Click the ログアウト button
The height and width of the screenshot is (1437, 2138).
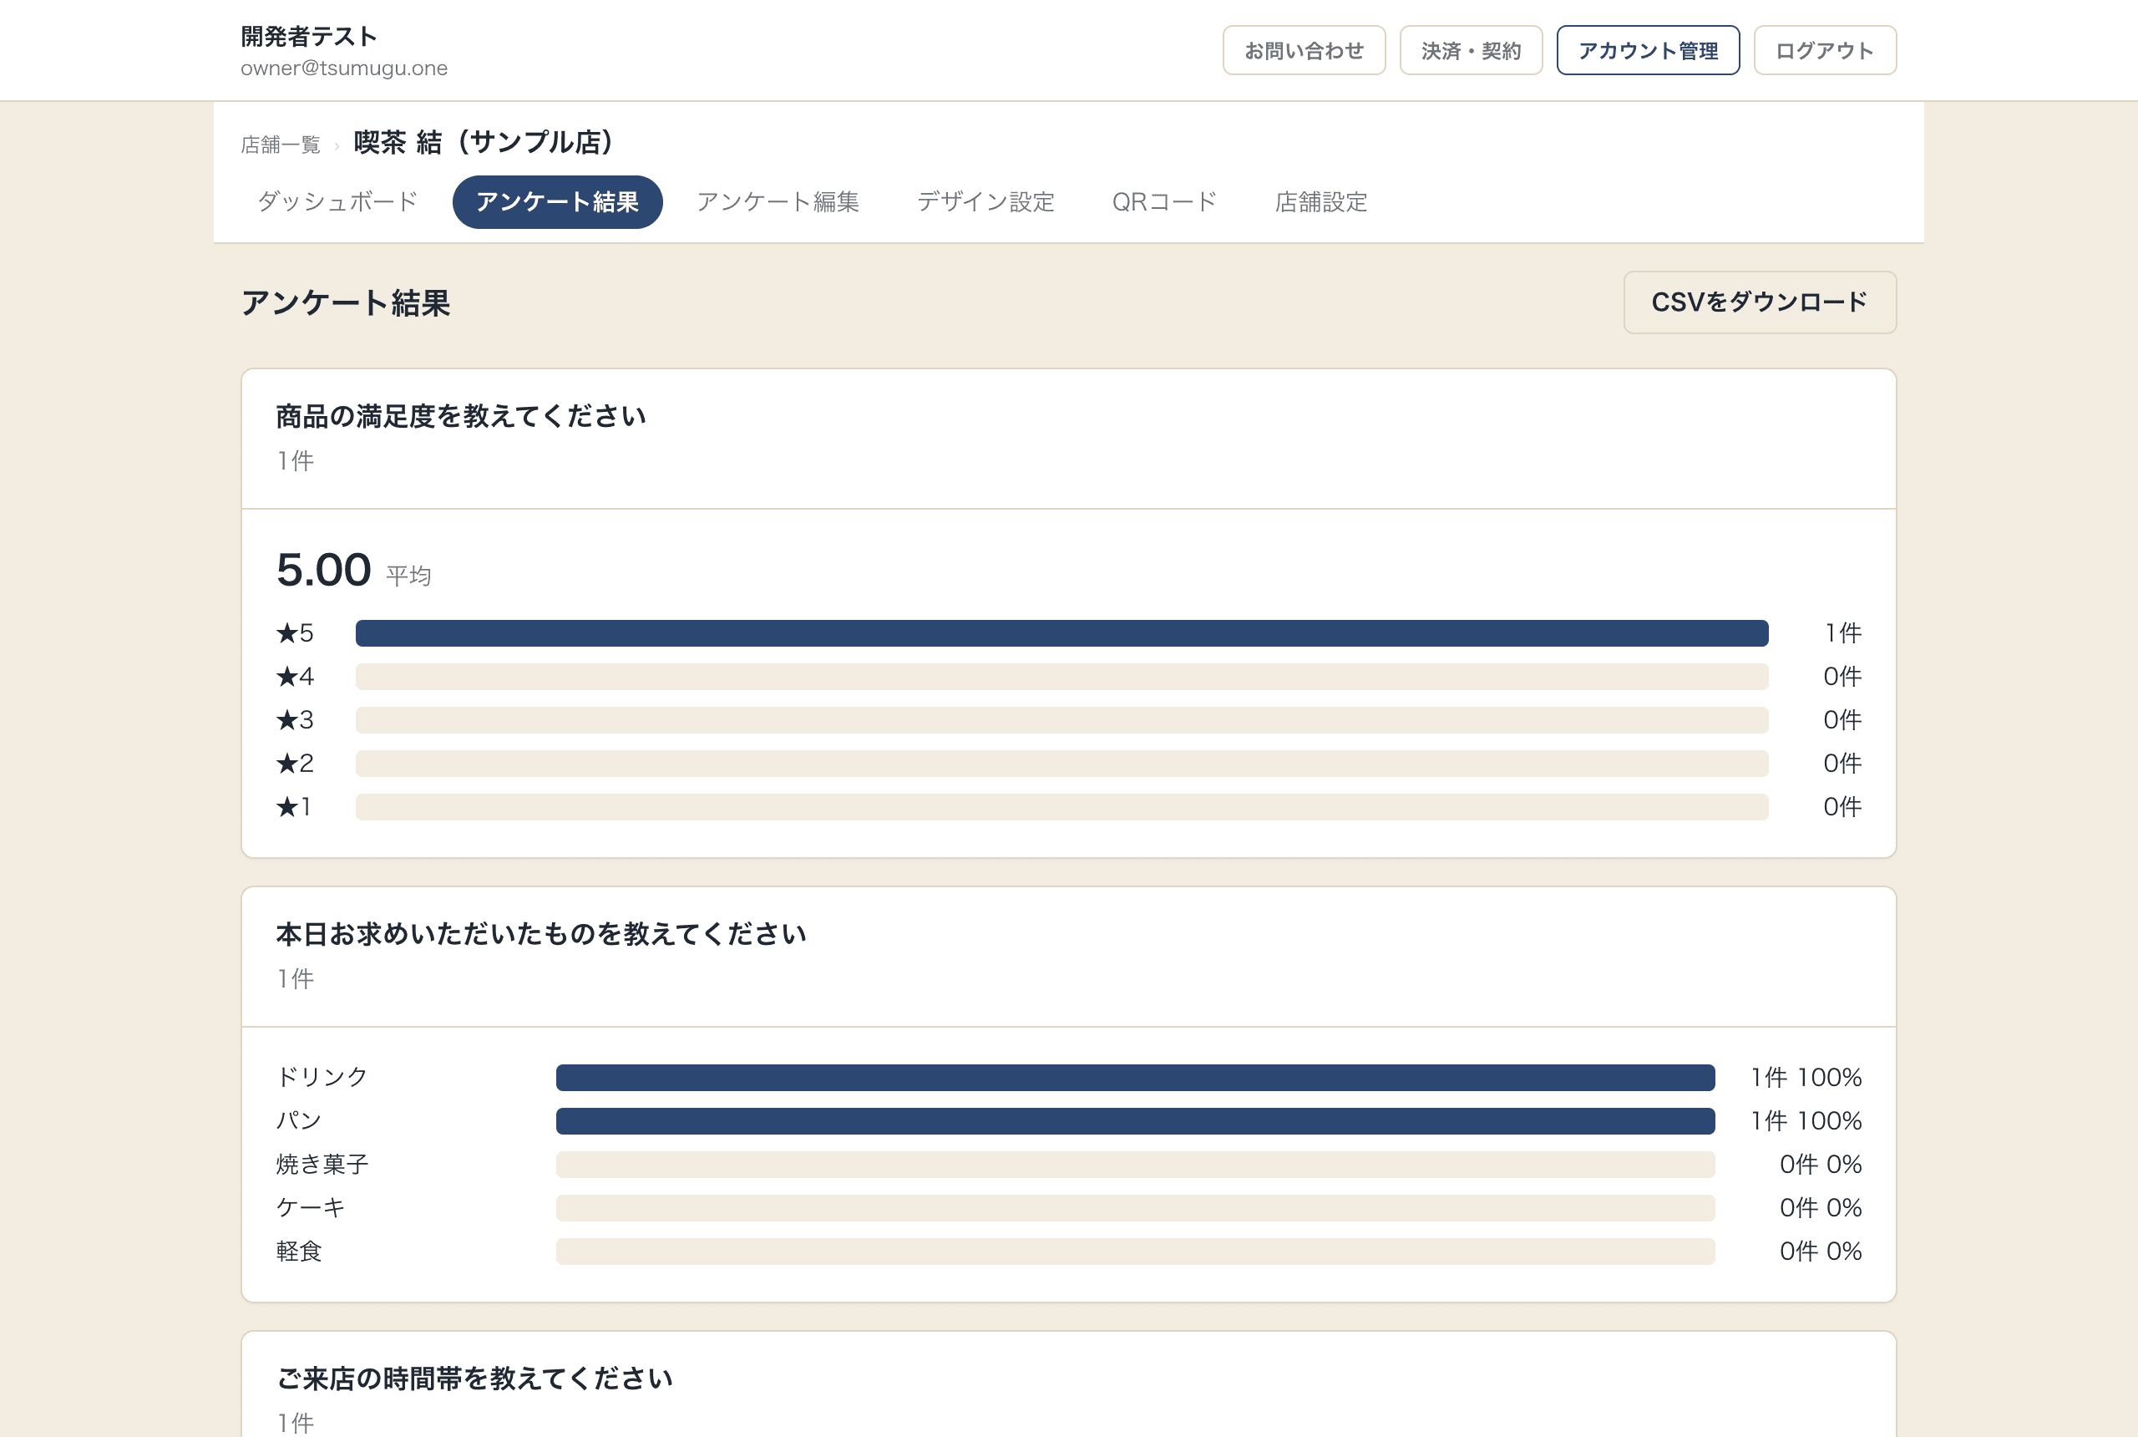pos(1824,50)
